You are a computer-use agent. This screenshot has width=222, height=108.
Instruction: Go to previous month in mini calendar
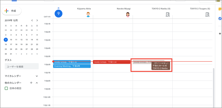coord(32,21)
